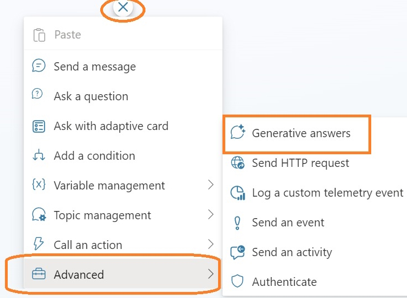
Task: Click the custom telemetry chart icon
Action: [x=237, y=193]
